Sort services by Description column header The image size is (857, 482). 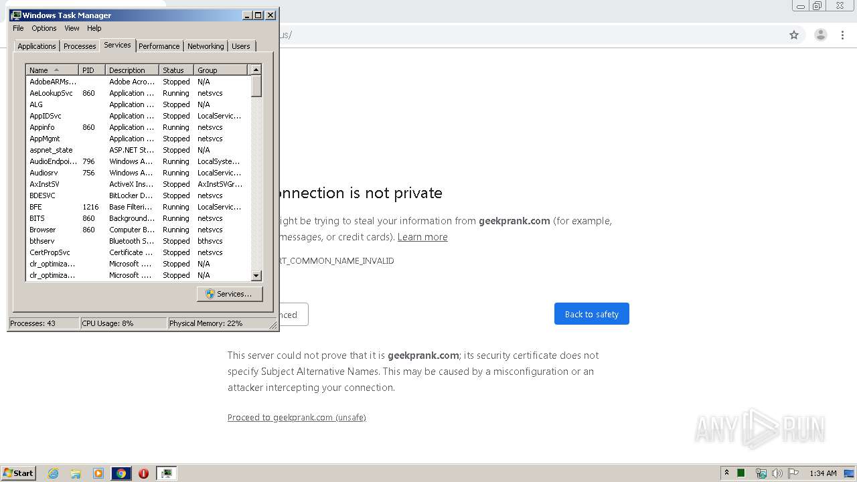pyautogui.click(x=133, y=70)
